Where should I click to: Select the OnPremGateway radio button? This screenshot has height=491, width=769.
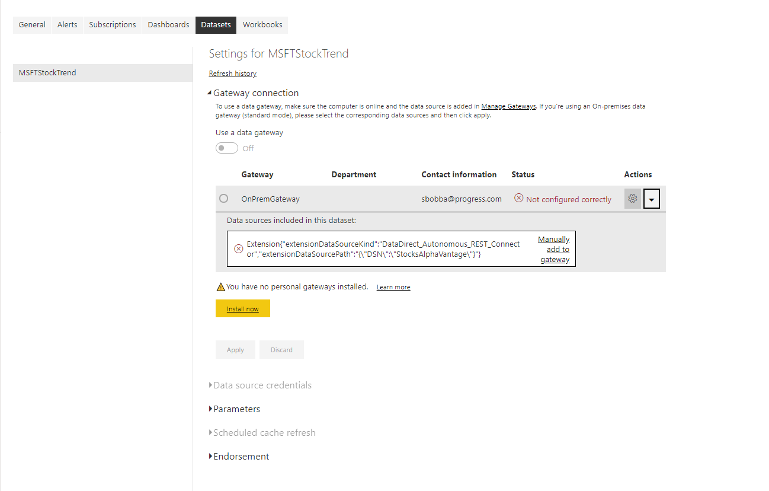tap(223, 199)
